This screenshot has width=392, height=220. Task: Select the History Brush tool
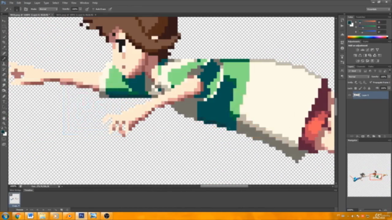(4, 69)
